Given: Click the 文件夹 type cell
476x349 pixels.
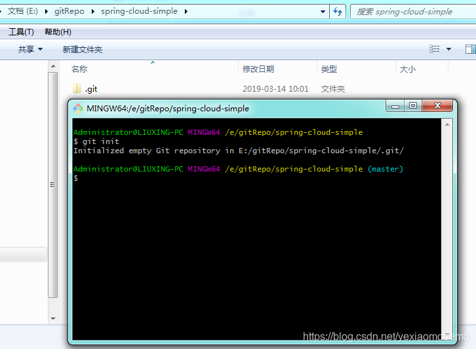Looking at the screenshot, I should coord(333,89).
